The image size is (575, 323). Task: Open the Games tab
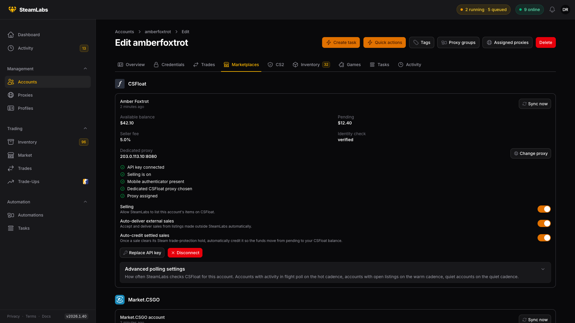click(x=349, y=65)
